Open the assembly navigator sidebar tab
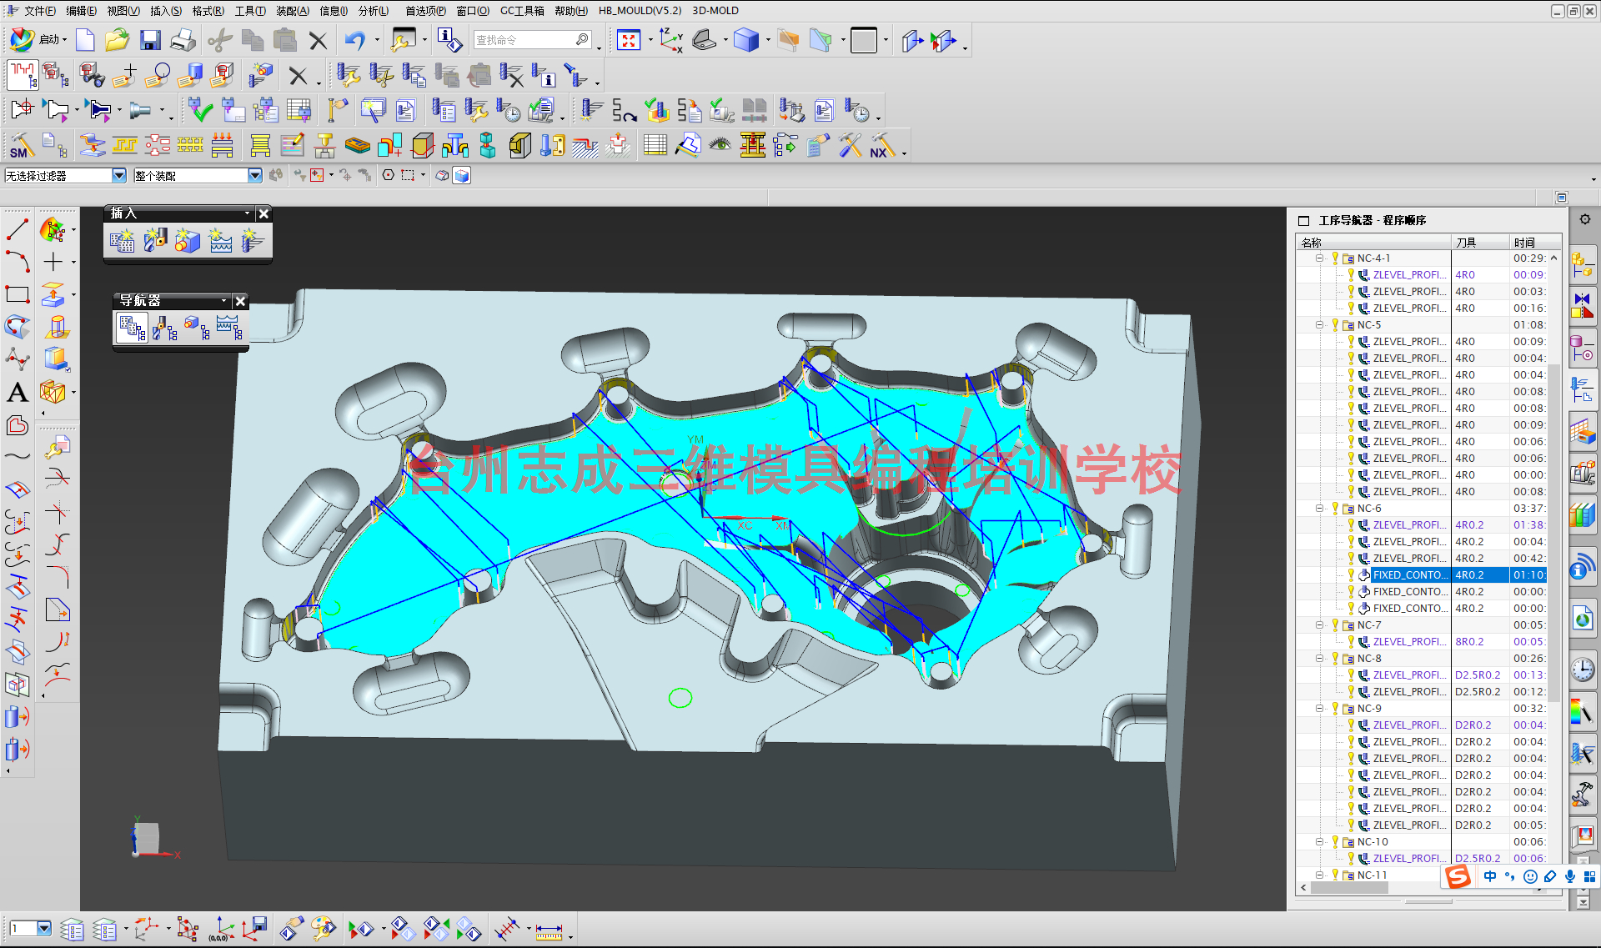This screenshot has height=948, width=1601. pos(1582,265)
